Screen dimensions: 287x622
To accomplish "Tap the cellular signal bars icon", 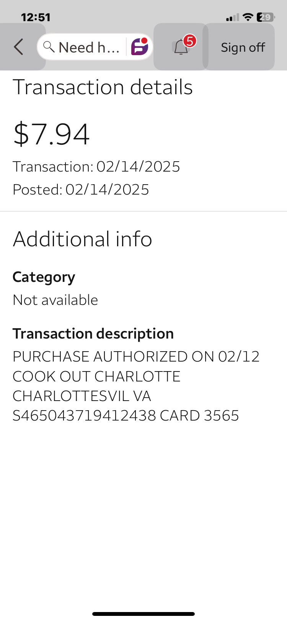I will [233, 17].
